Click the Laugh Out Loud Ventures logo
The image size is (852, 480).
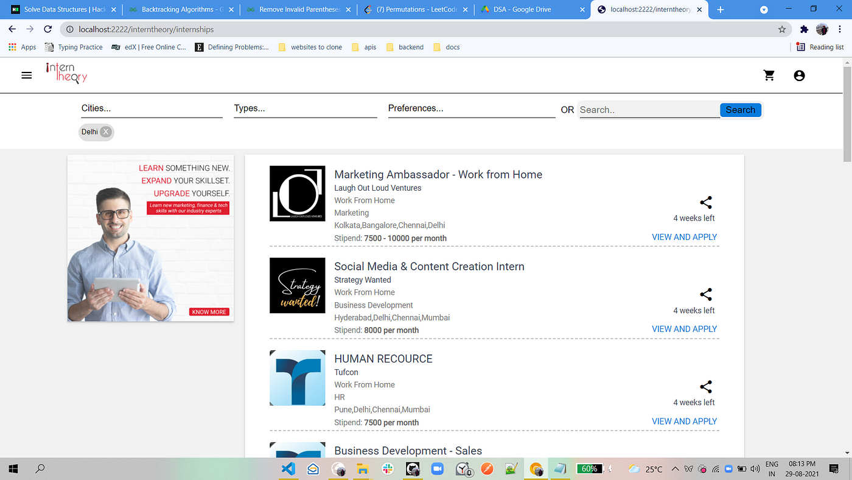pos(298,193)
